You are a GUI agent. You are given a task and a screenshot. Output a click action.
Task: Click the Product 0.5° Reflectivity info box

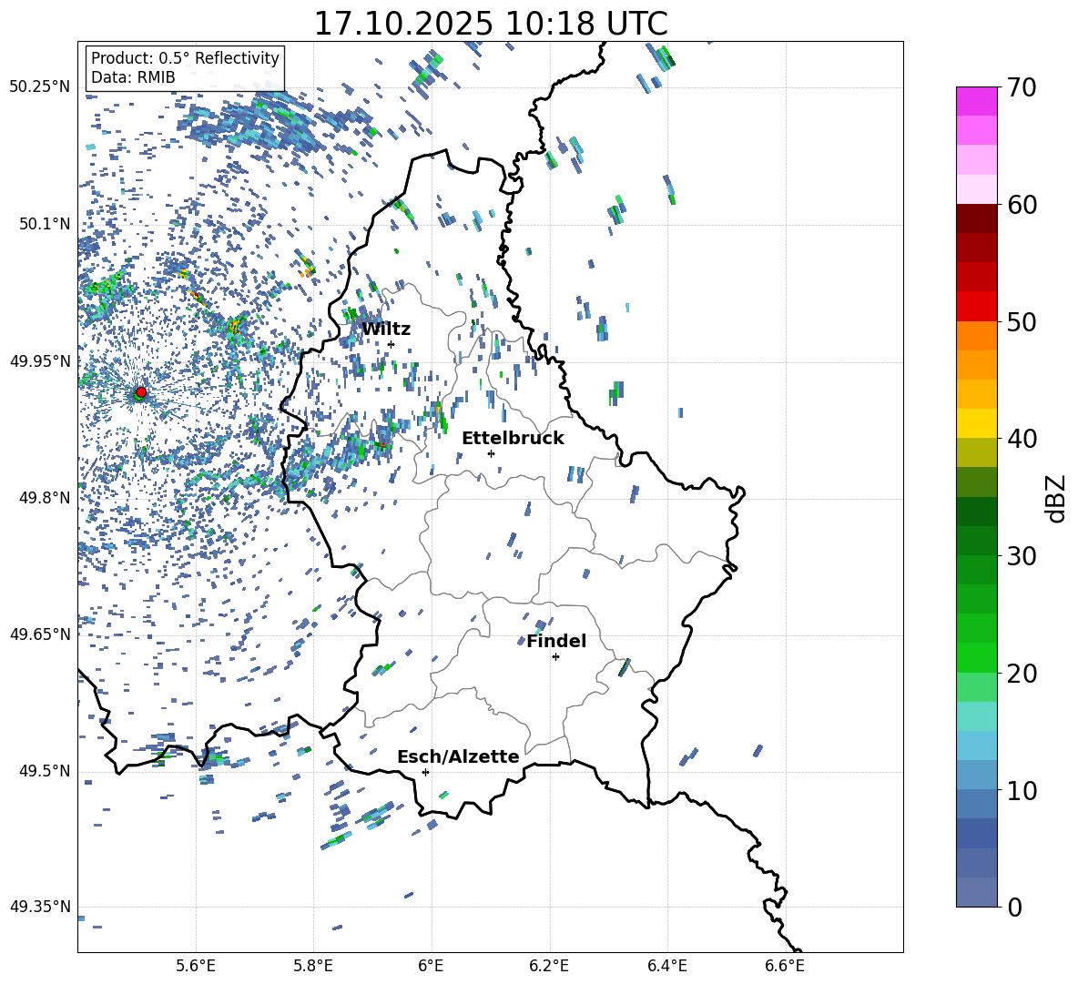click(x=185, y=68)
